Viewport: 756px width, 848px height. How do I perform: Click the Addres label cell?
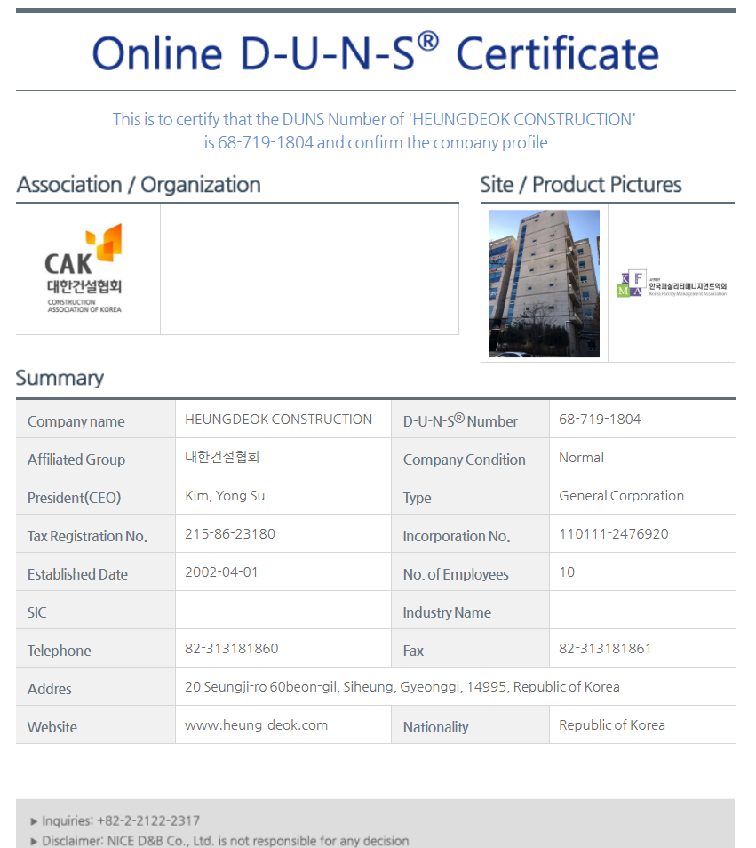point(96,686)
